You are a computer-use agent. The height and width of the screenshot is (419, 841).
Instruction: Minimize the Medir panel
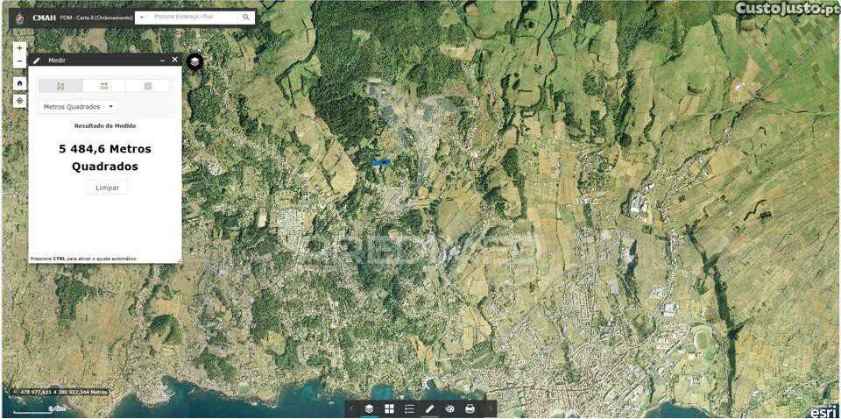click(x=162, y=60)
